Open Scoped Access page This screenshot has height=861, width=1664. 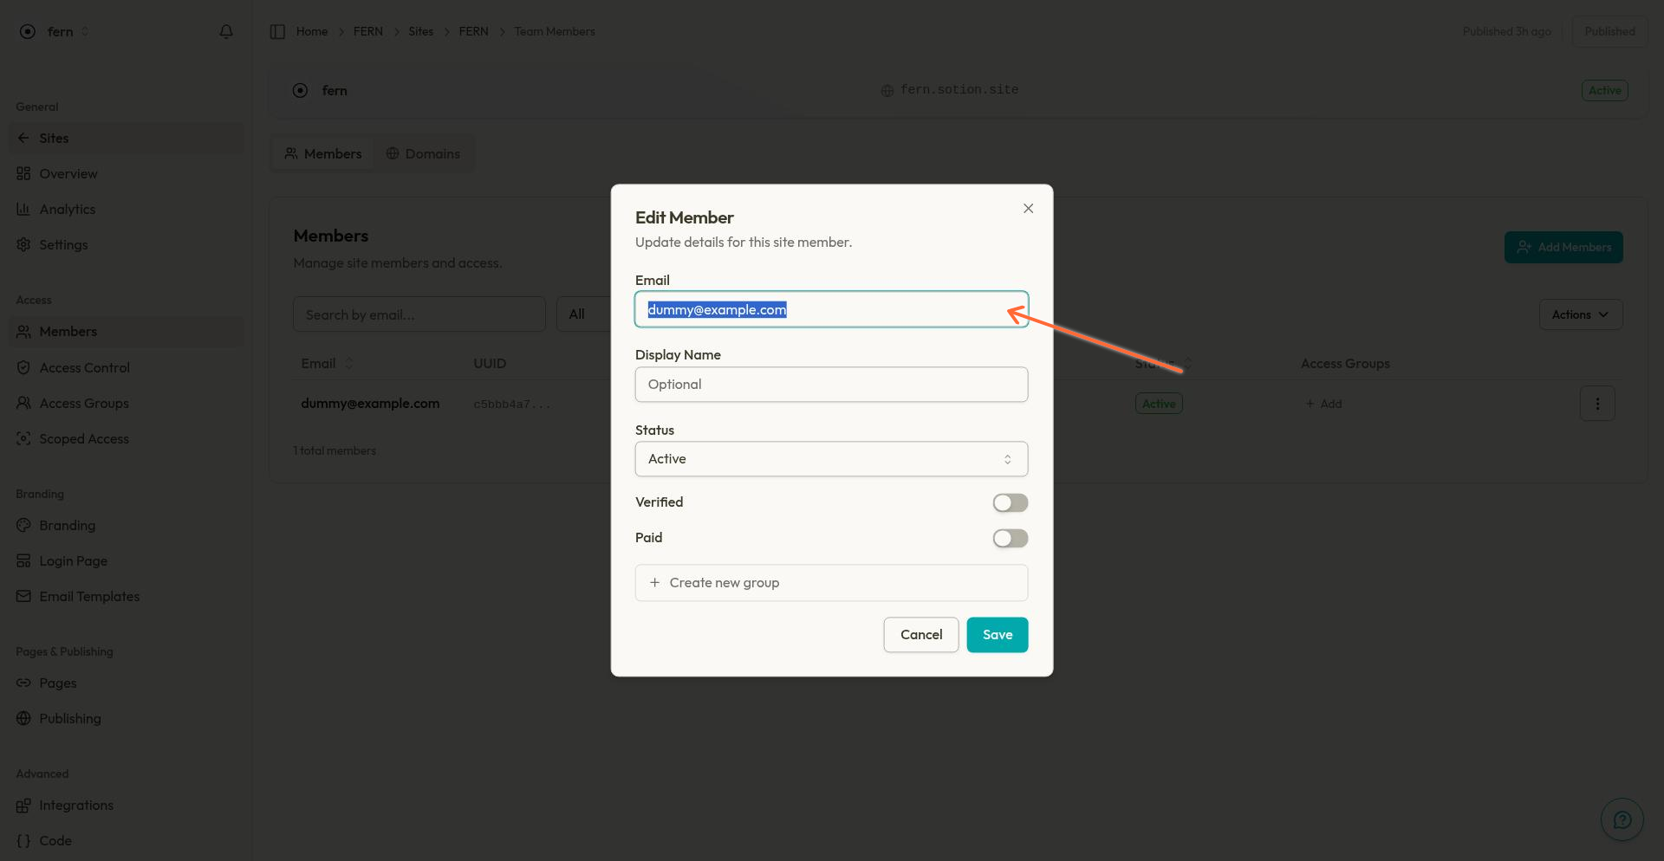(127, 438)
